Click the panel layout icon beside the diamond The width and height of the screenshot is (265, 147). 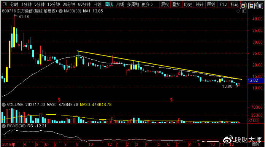coord(244,11)
